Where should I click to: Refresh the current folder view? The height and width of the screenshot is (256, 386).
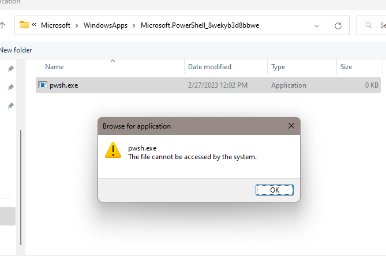[338, 25]
